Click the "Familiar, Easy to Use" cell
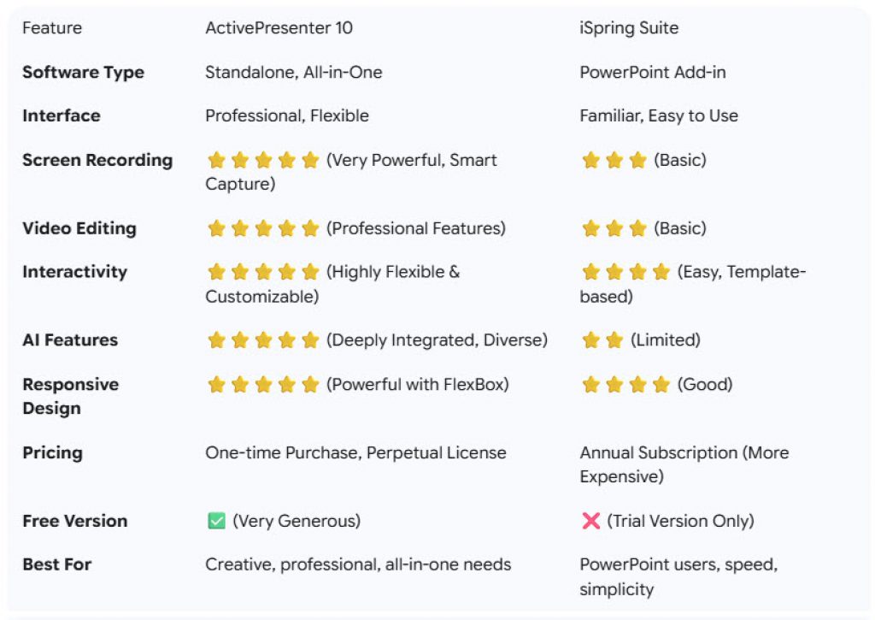The height and width of the screenshot is (620, 875). coord(659,115)
